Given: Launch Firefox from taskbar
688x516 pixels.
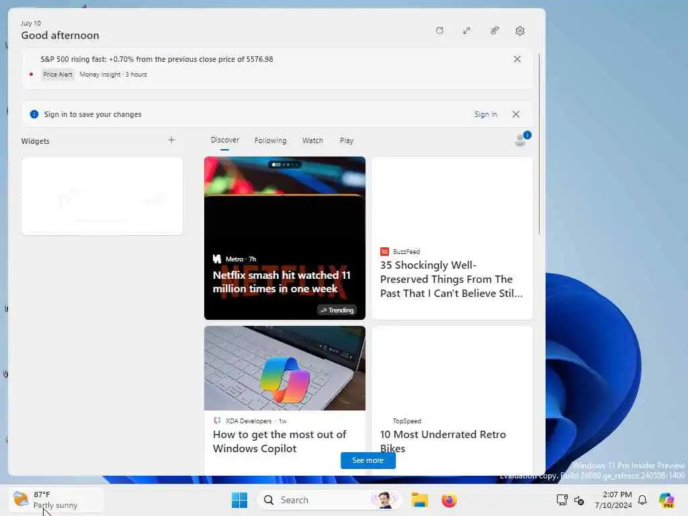Looking at the screenshot, I should [449, 500].
